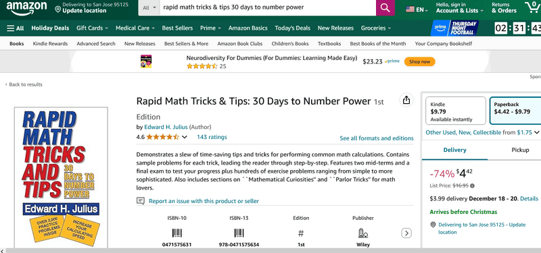The width and height of the screenshot is (541, 253).
Task: Click the magenta search magnifier button
Action: click(x=385, y=7)
